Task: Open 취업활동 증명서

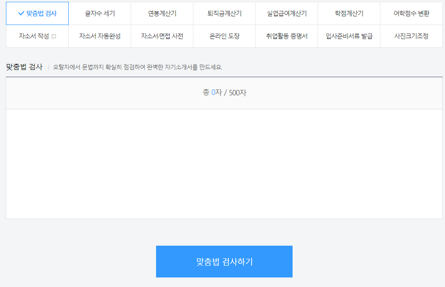Action: coord(287,36)
